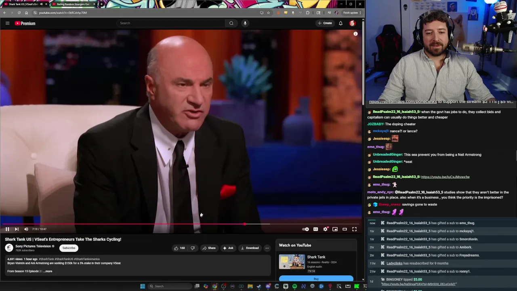
Task: Click 'The doping cheater' chat message
Action: point(400,124)
